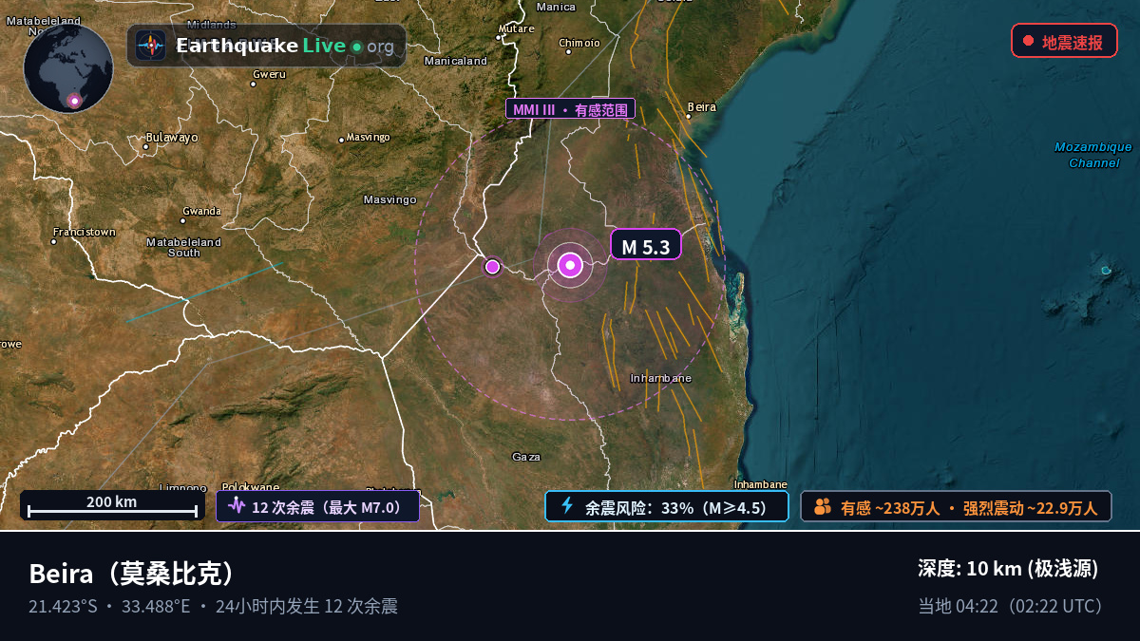Select the main epicenter marker
Viewport: 1140px width, 641px height.
click(x=570, y=266)
